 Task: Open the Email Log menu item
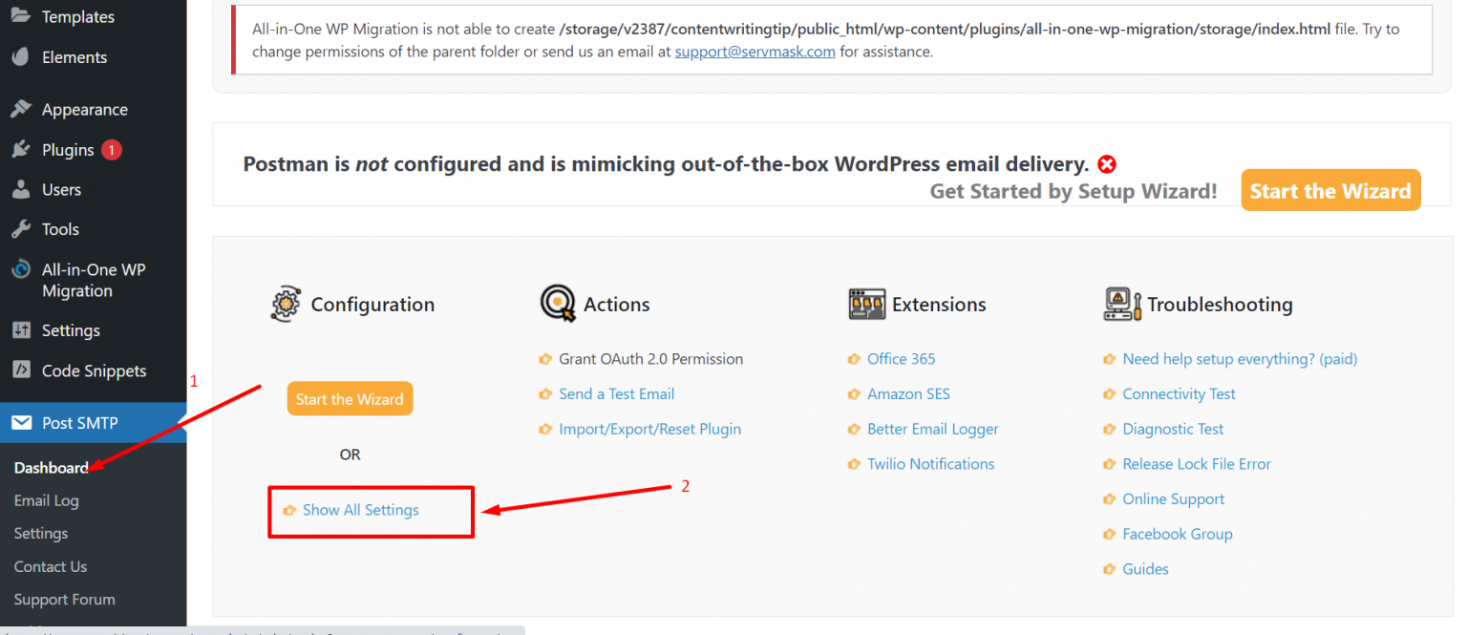pyautogui.click(x=46, y=499)
